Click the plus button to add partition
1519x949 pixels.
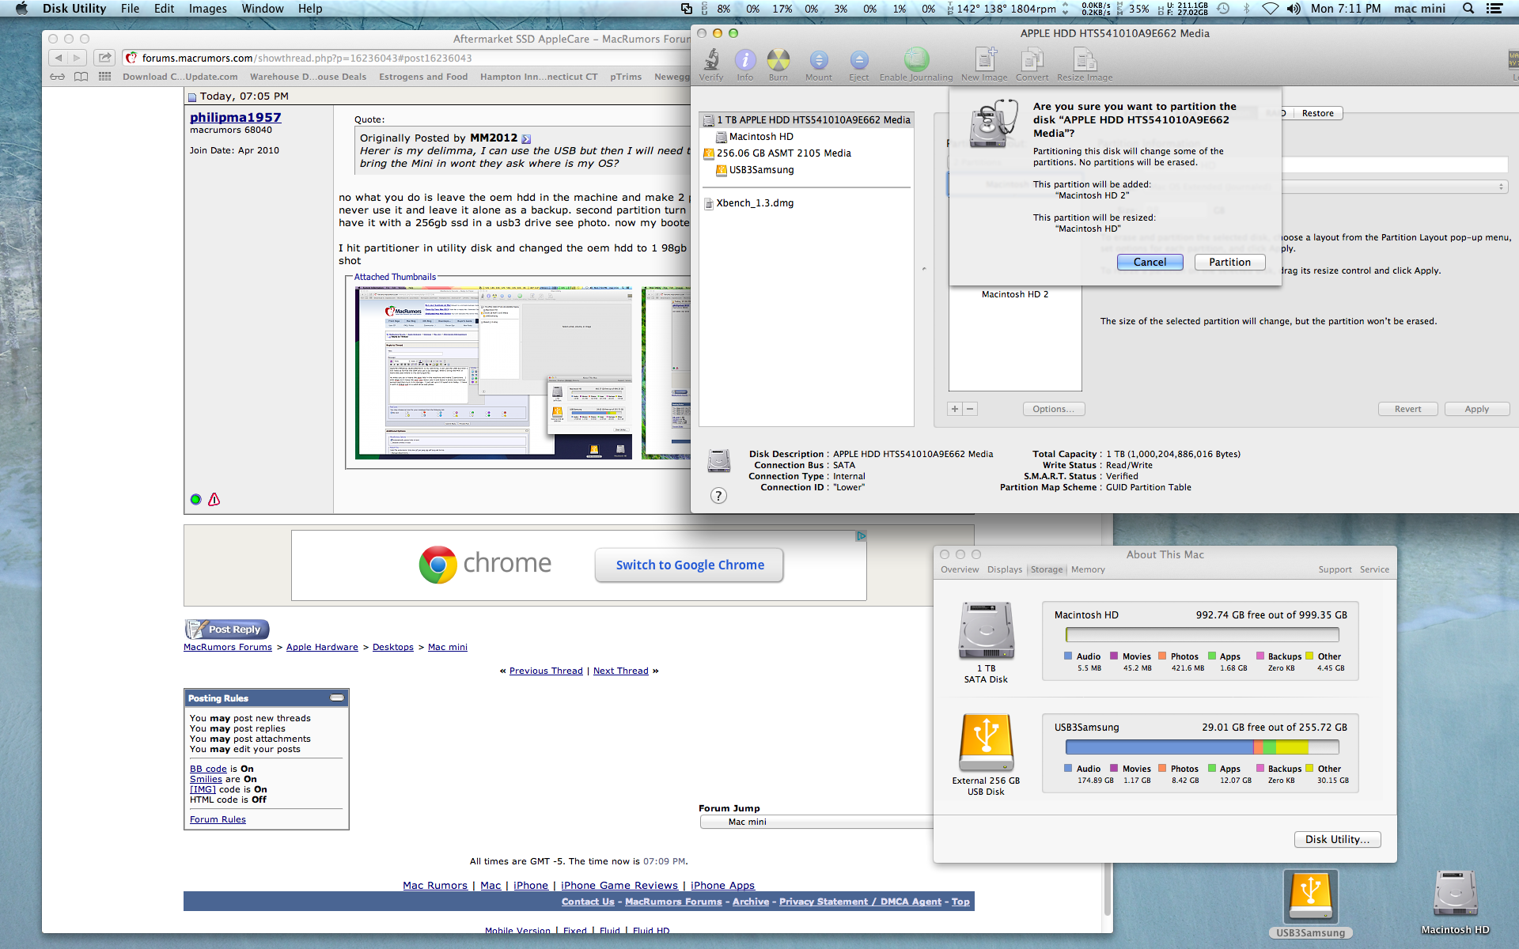point(955,409)
